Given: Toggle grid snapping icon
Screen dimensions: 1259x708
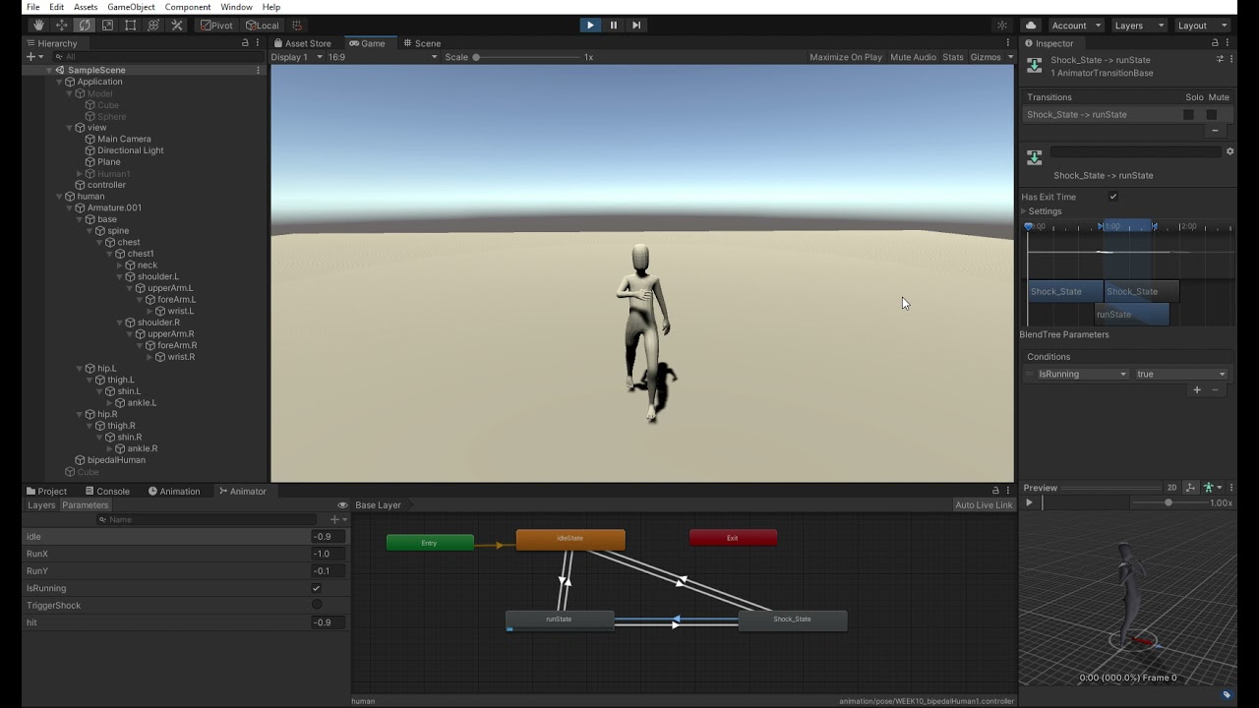Looking at the screenshot, I should (x=297, y=25).
